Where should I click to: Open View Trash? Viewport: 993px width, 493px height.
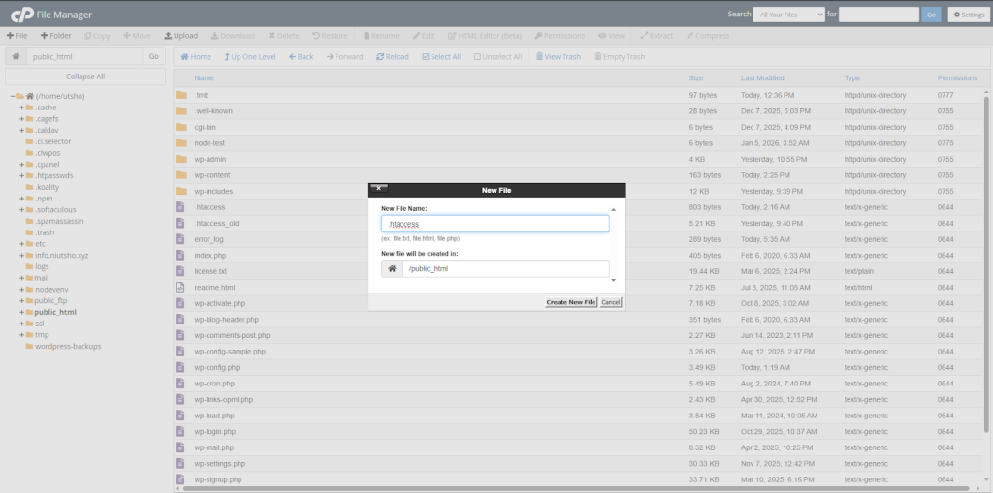point(559,57)
